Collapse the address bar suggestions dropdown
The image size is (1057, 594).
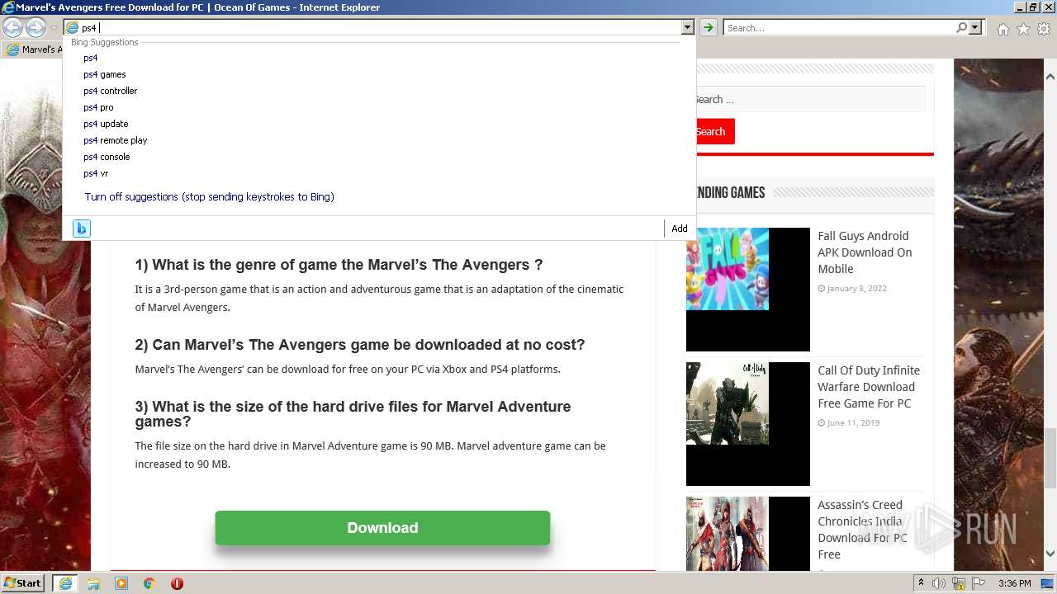(x=687, y=27)
